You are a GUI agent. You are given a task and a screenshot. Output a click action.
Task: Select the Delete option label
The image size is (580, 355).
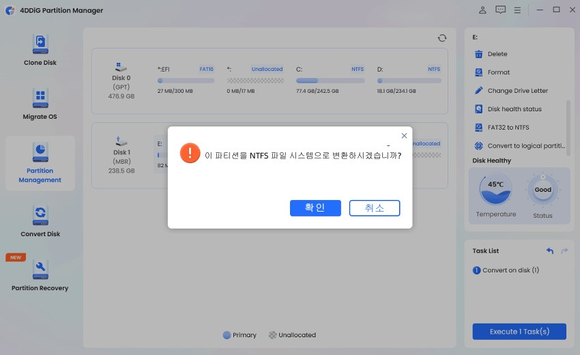pos(497,54)
